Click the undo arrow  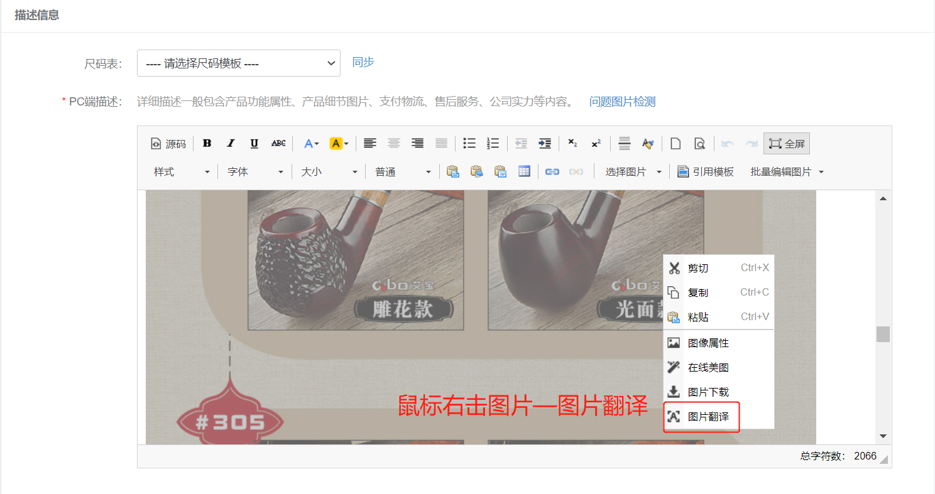coord(727,144)
